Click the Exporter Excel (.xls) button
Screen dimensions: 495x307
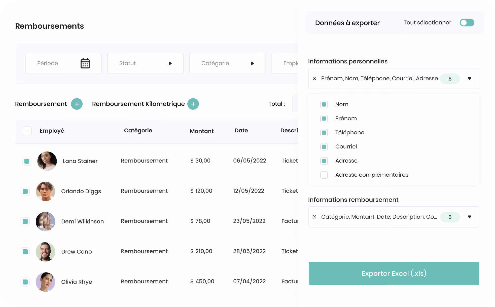394,273
